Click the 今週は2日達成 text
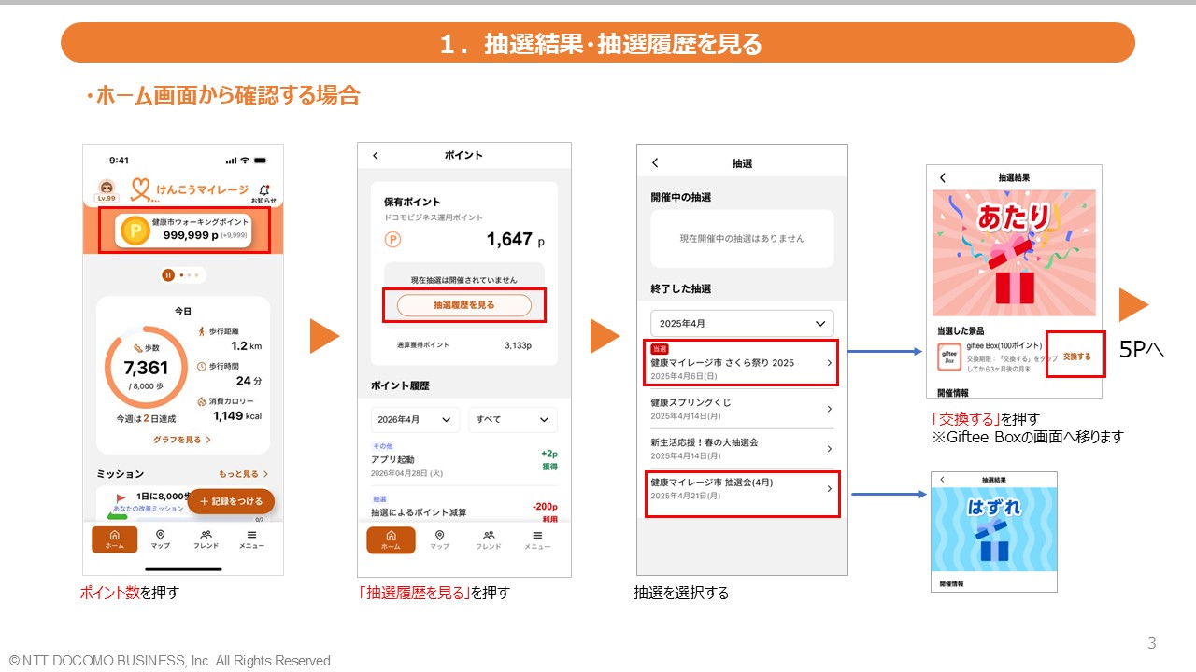 (x=146, y=419)
